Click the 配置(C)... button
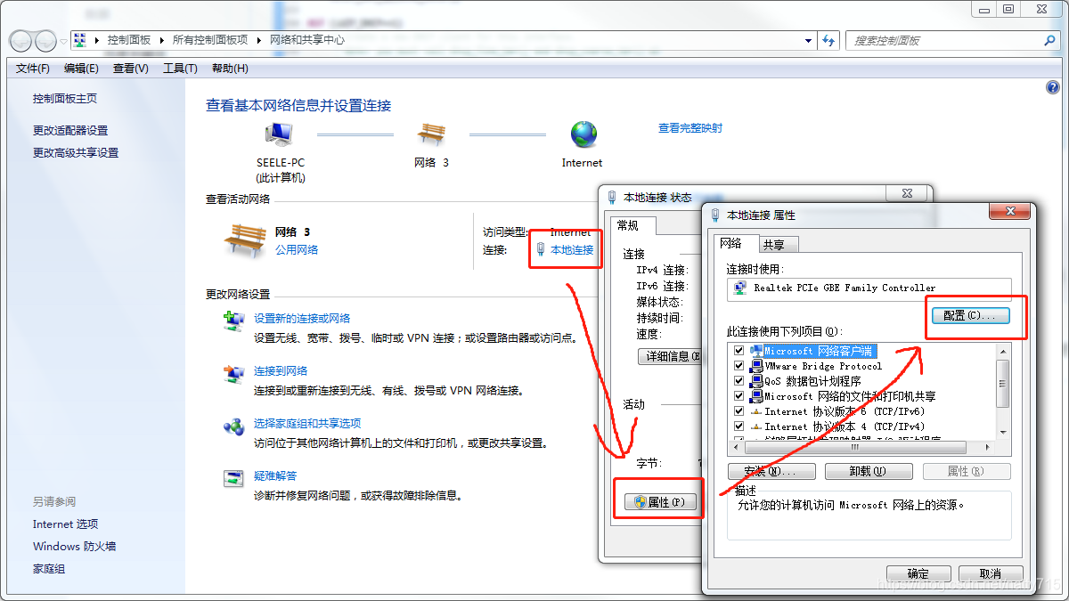Viewport: 1069px width, 601px height. coord(970,315)
